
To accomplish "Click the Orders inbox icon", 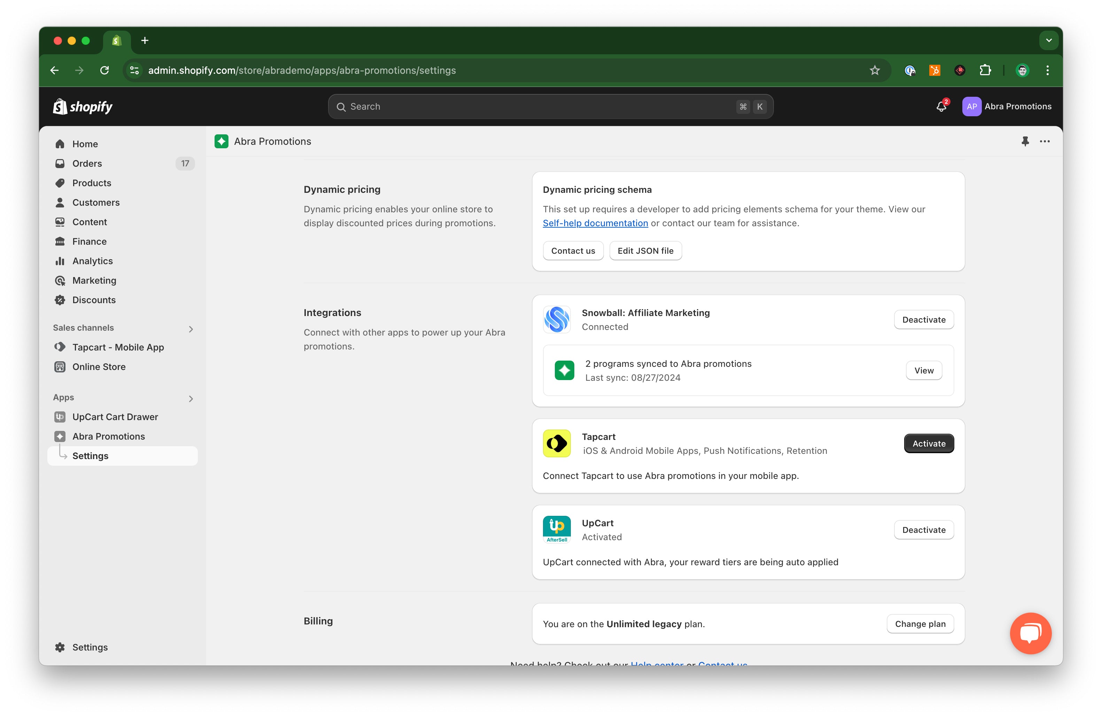I will tap(60, 163).
